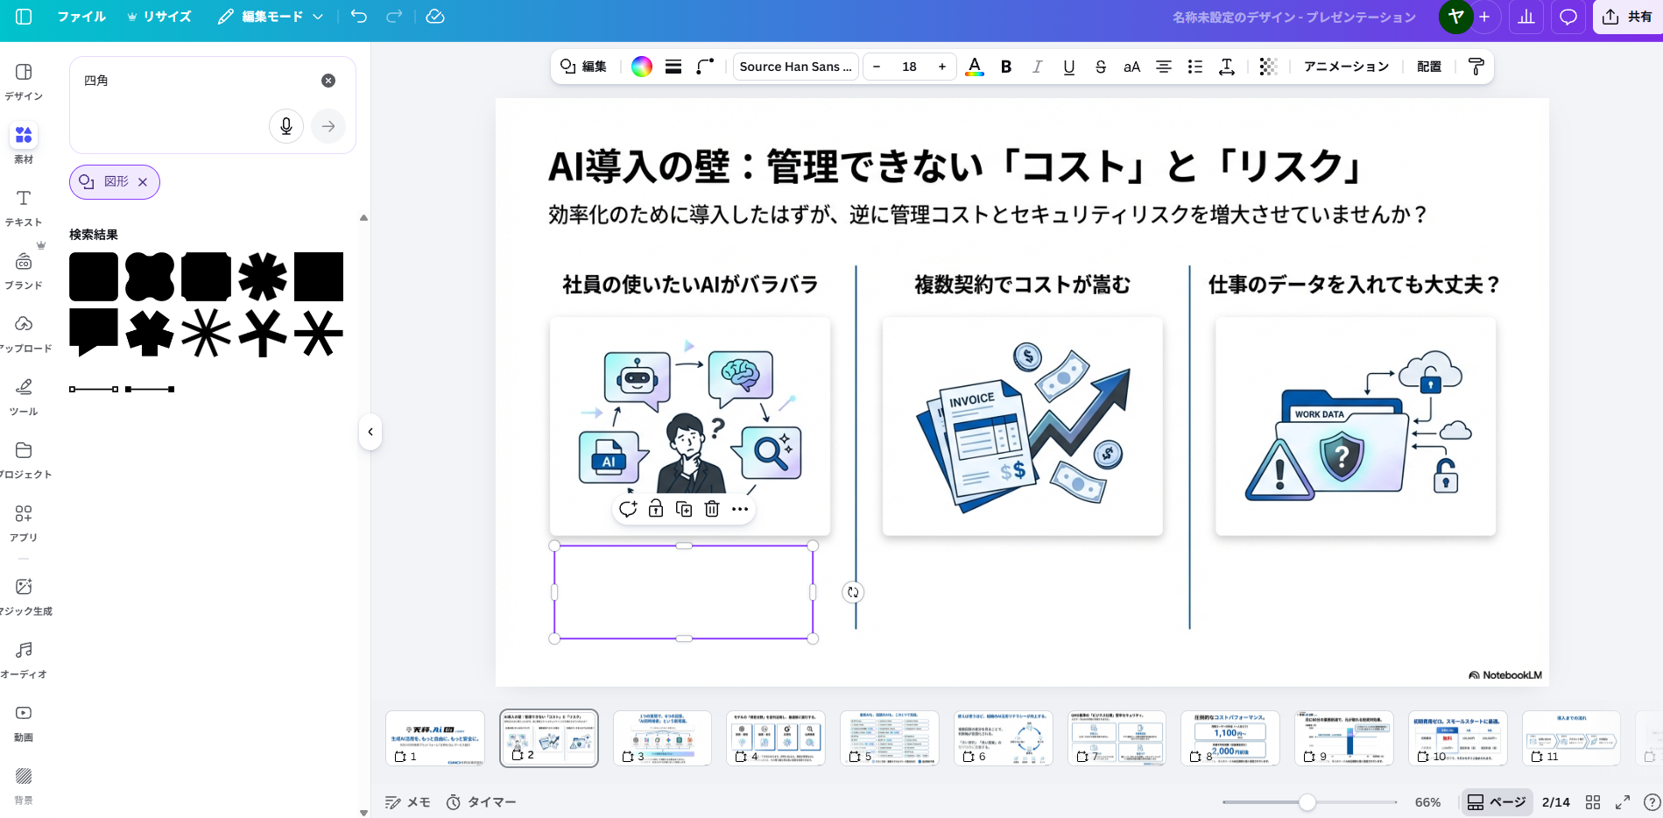Viewport: 1663px width, 818px height.
Task: Click the copy style paint roller icon
Action: [1476, 67]
